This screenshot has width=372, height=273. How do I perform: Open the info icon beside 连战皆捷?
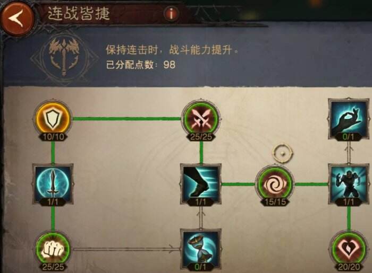coord(171,14)
